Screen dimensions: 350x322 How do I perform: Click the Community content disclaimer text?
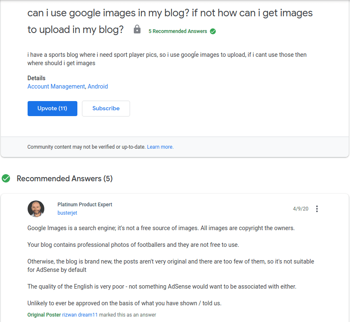click(86, 147)
